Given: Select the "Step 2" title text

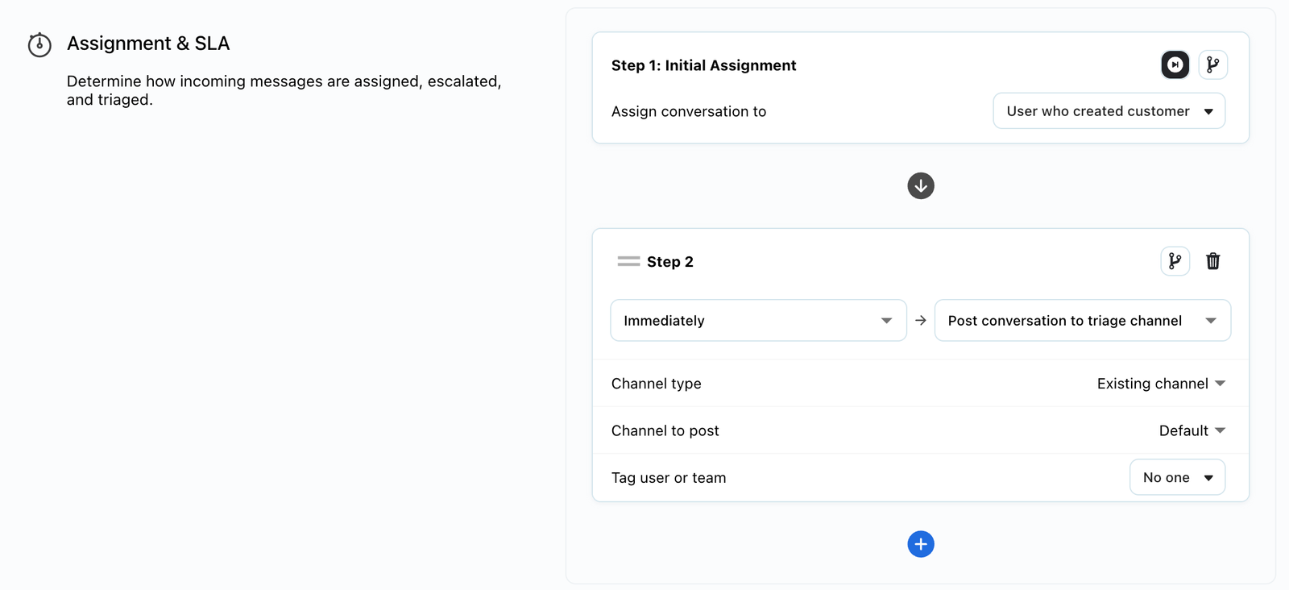Looking at the screenshot, I should click(669, 262).
